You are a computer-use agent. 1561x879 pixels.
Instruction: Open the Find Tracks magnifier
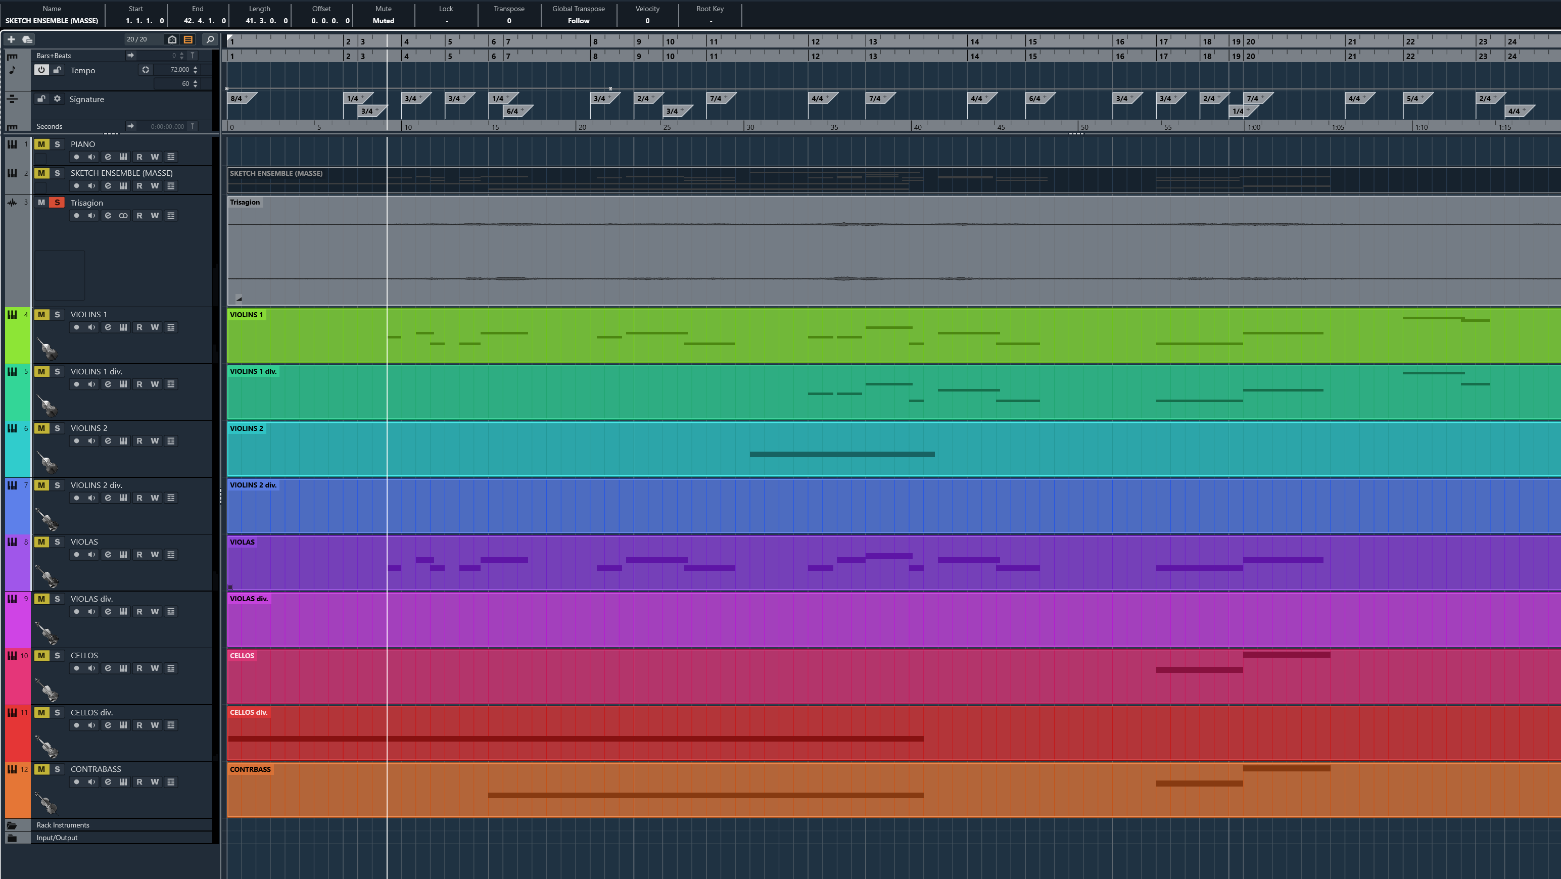[x=210, y=39]
